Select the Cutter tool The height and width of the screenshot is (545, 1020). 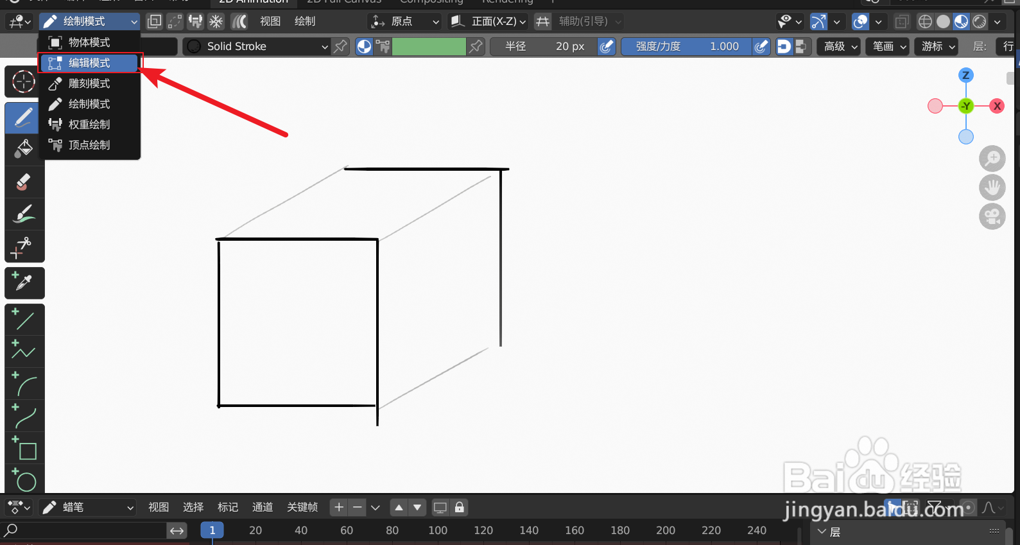click(24, 246)
